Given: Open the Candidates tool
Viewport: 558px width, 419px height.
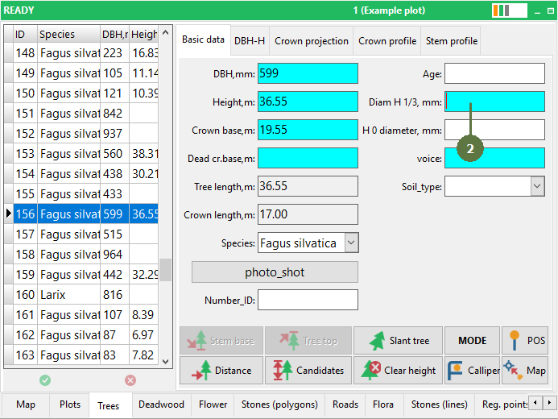Looking at the screenshot, I should (x=308, y=370).
